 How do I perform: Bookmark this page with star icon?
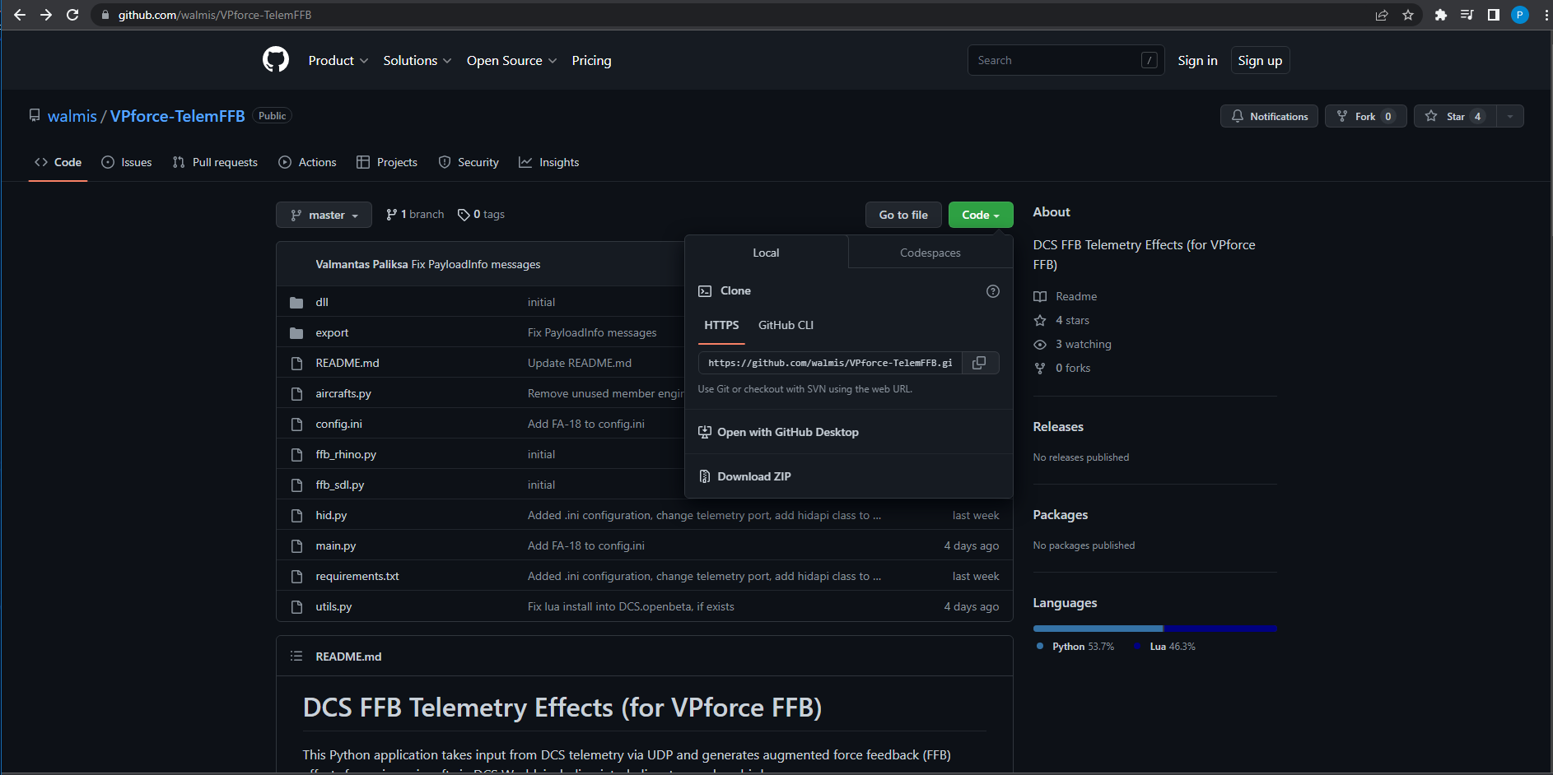[x=1408, y=15]
